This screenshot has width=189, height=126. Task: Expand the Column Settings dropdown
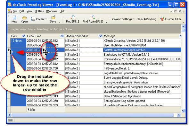click(134, 19)
